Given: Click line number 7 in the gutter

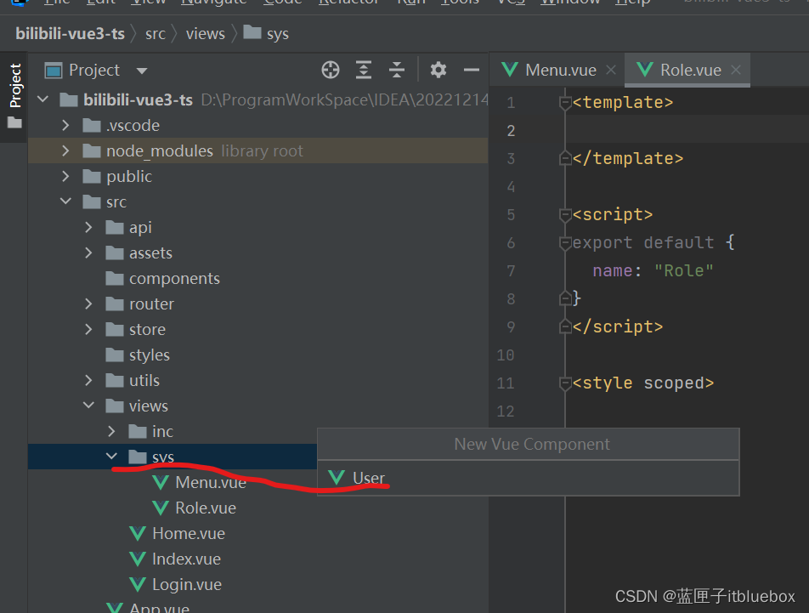Looking at the screenshot, I should tap(511, 271).
